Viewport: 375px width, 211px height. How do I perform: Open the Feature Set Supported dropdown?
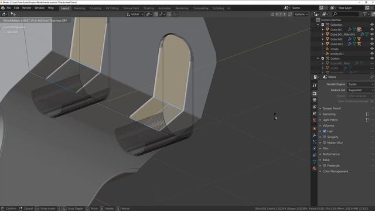coord(360,90)
